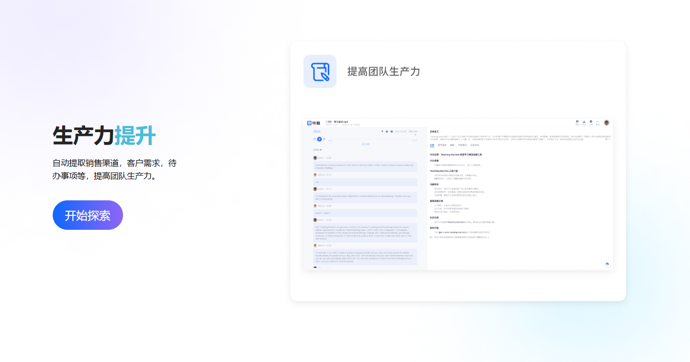Toggle the bilingual translation display
The height and width of the screenshot is (362, 690).
click(x=391, y=131)
